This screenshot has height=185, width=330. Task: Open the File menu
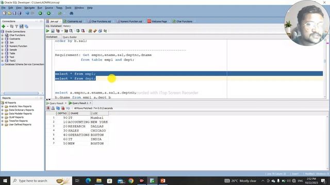(x=4, y=8)
